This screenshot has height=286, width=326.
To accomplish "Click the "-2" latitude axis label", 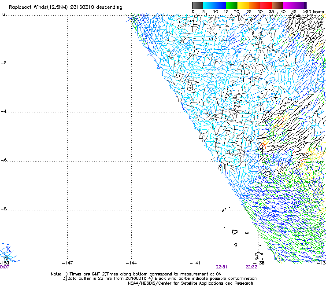I will (4, 63).
